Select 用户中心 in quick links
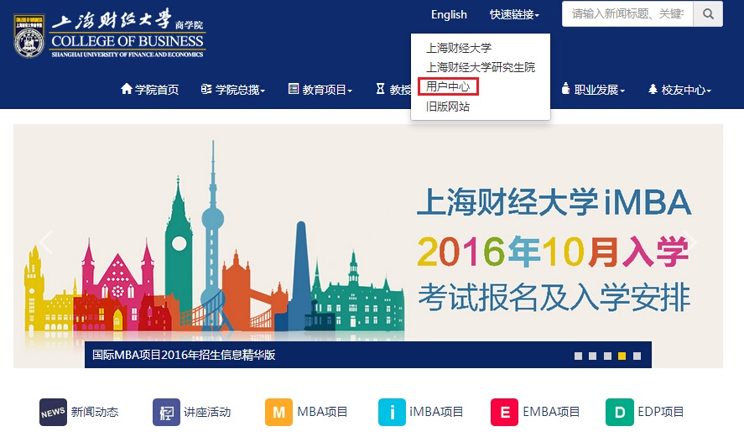The width and height of the screenshot is (744, 442). [448, 86]
